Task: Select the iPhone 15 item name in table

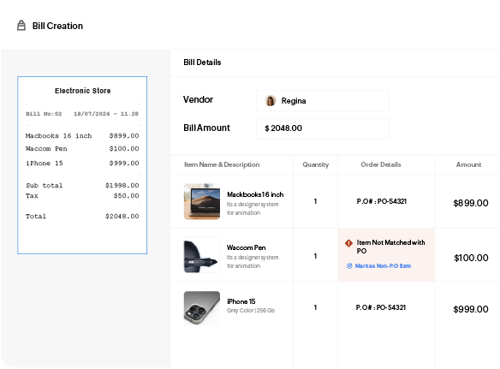Action: pos(241,301)
